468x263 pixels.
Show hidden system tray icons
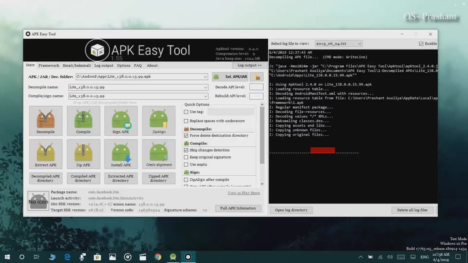(361, 257)
